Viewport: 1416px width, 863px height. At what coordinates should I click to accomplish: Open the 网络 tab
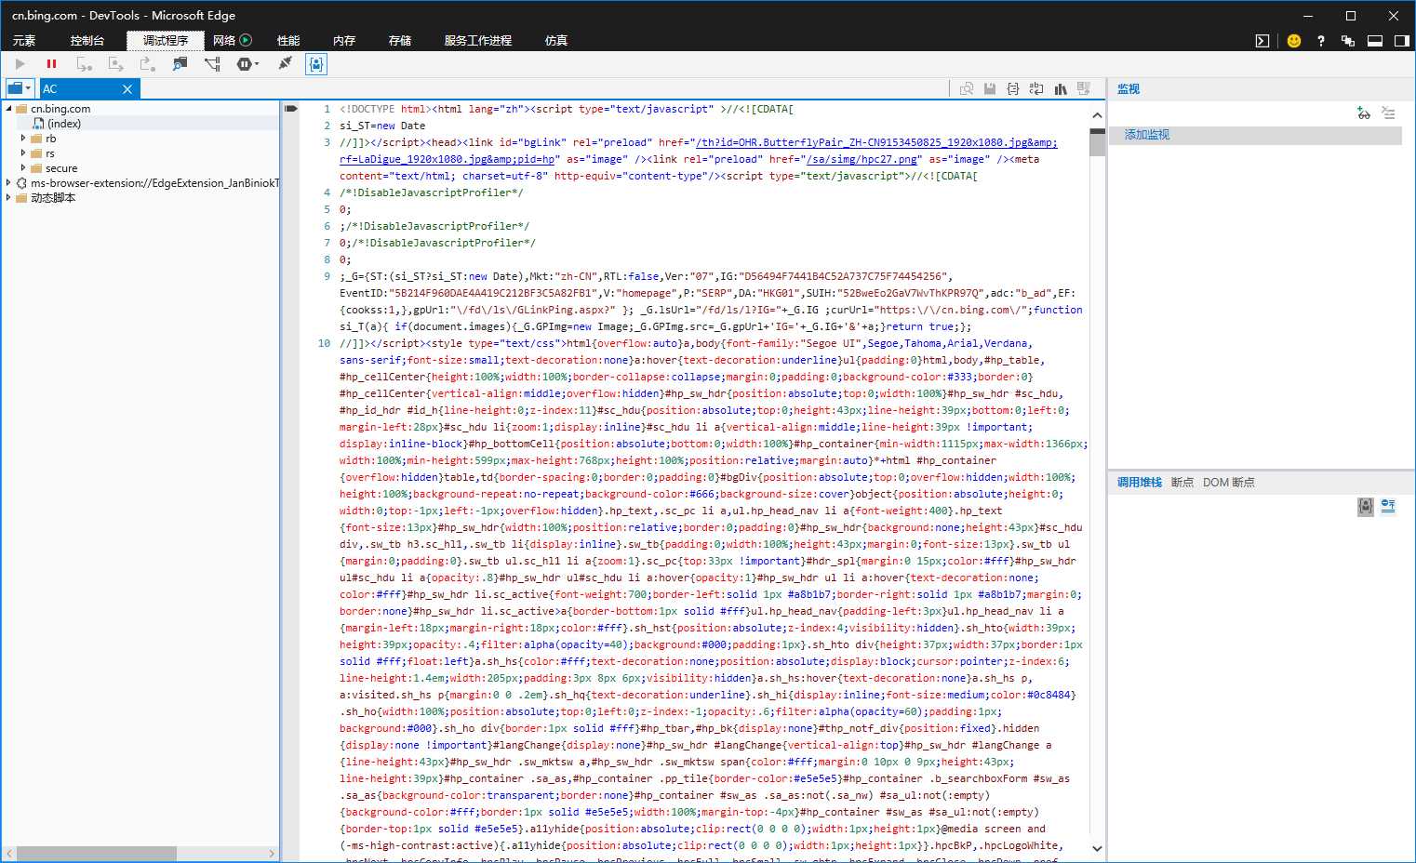(224, 41)
